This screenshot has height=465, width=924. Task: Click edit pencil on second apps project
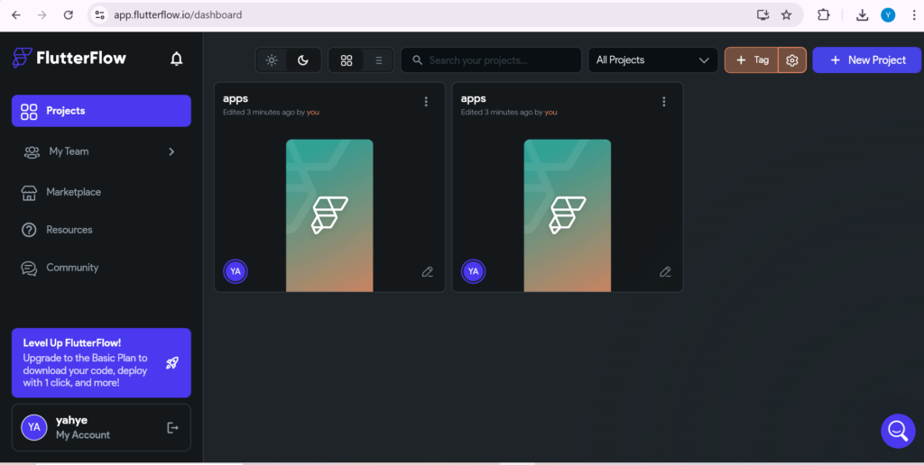(x=665, y=271)
